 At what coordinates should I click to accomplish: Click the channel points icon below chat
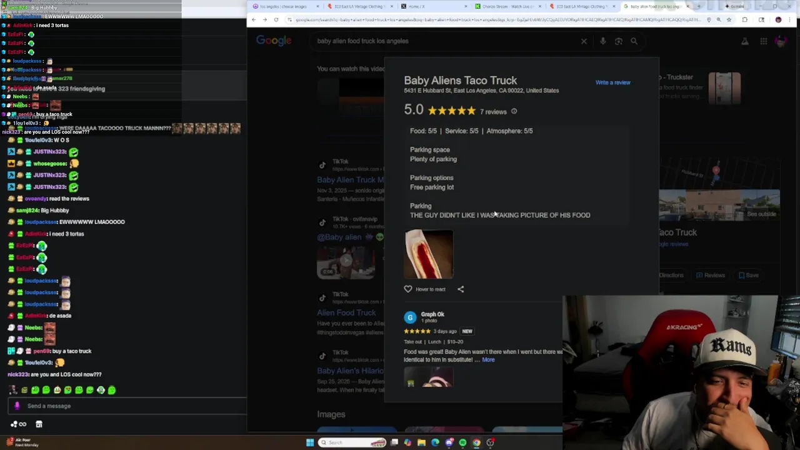pos(17,424)
